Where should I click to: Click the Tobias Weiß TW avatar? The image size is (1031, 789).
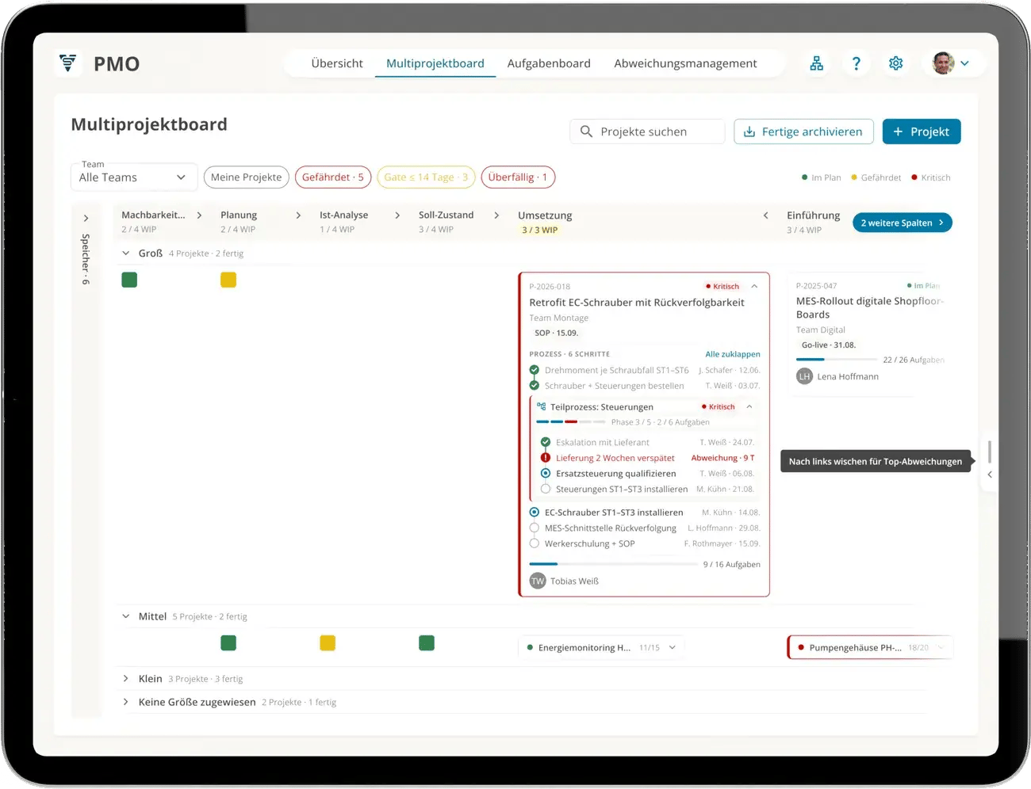(538, 581)
